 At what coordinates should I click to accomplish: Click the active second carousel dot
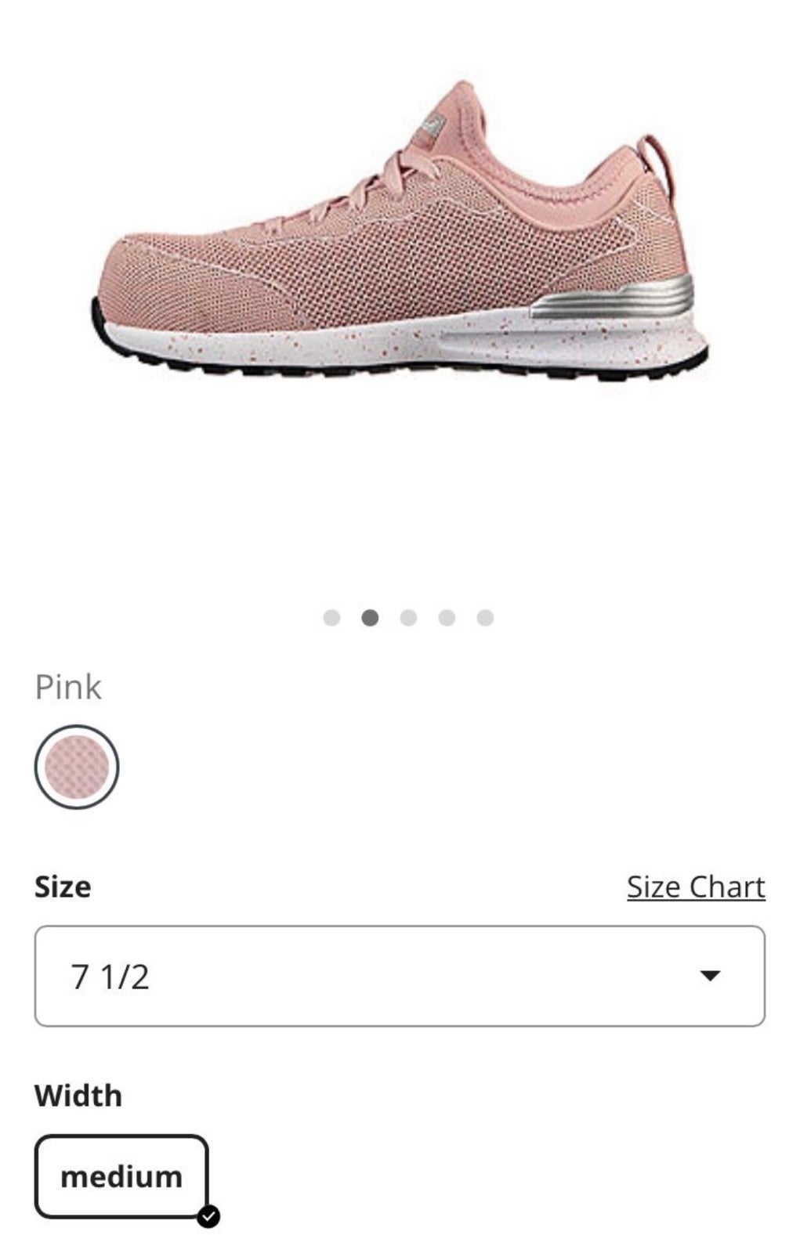[370, 618]
